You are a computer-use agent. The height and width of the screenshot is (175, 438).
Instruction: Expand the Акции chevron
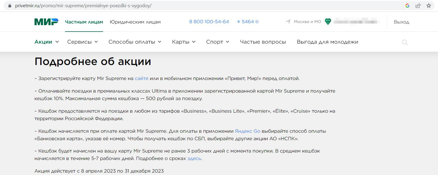click(x=57, y=42)
